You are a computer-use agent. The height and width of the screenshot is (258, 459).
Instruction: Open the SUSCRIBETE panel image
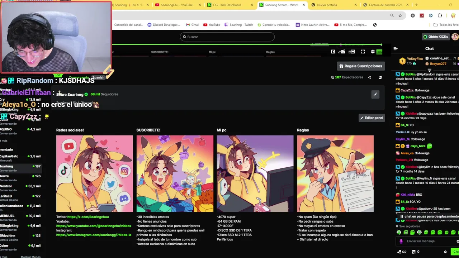tap(175, 174)
